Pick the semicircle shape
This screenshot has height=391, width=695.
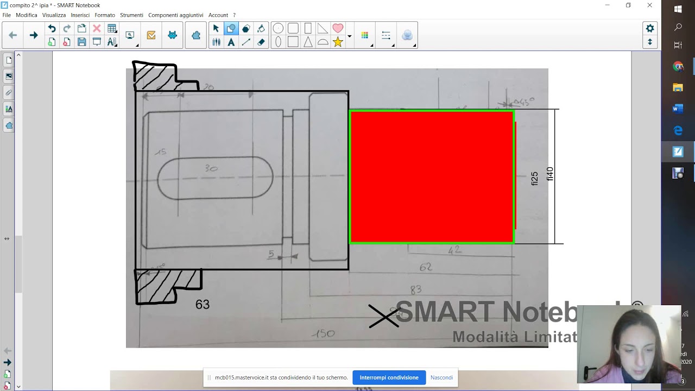pyautogui.click(x=323, y=42)
